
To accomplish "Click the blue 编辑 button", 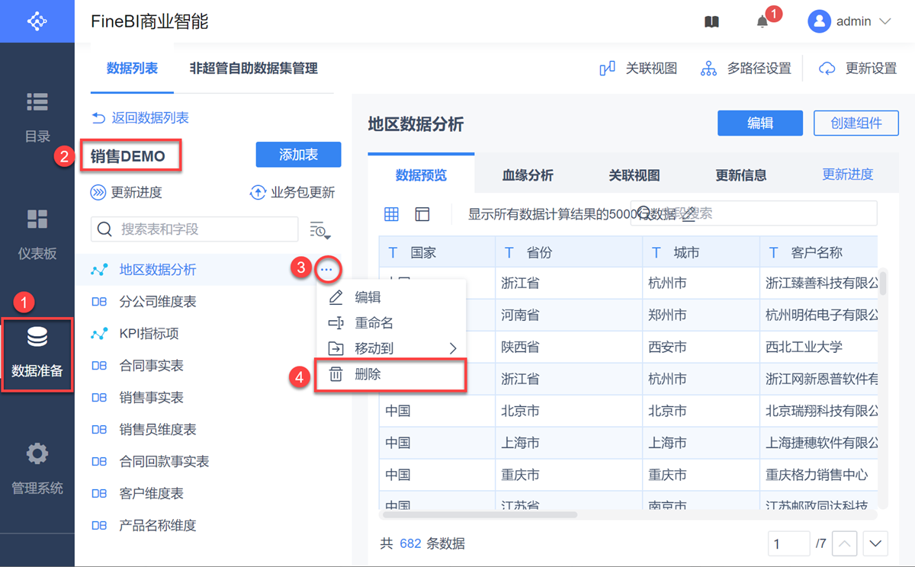I will click(759, 123).
